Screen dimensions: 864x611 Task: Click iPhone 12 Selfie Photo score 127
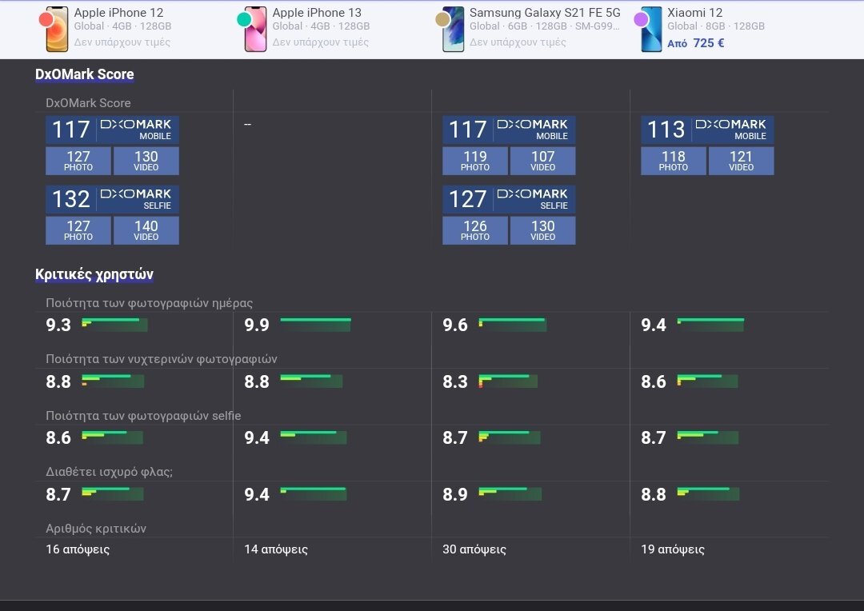[x=78, y=230]
